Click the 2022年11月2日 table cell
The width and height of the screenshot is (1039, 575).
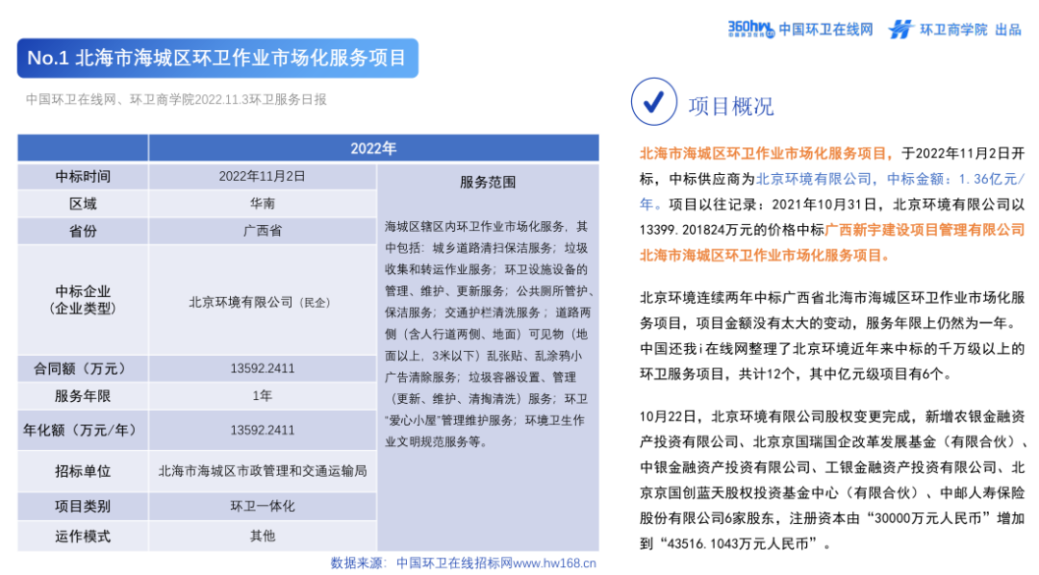(x=263, y=177)
